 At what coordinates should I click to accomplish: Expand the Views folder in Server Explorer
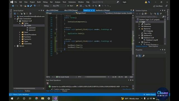pyautogui.click(x=20, y=33)
